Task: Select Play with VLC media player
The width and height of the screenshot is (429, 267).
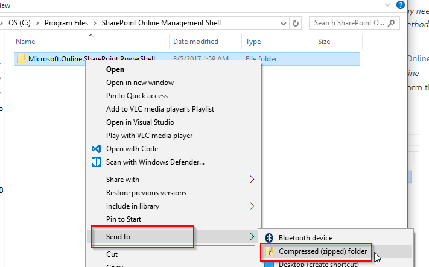Action: click(x=150, y=136)
